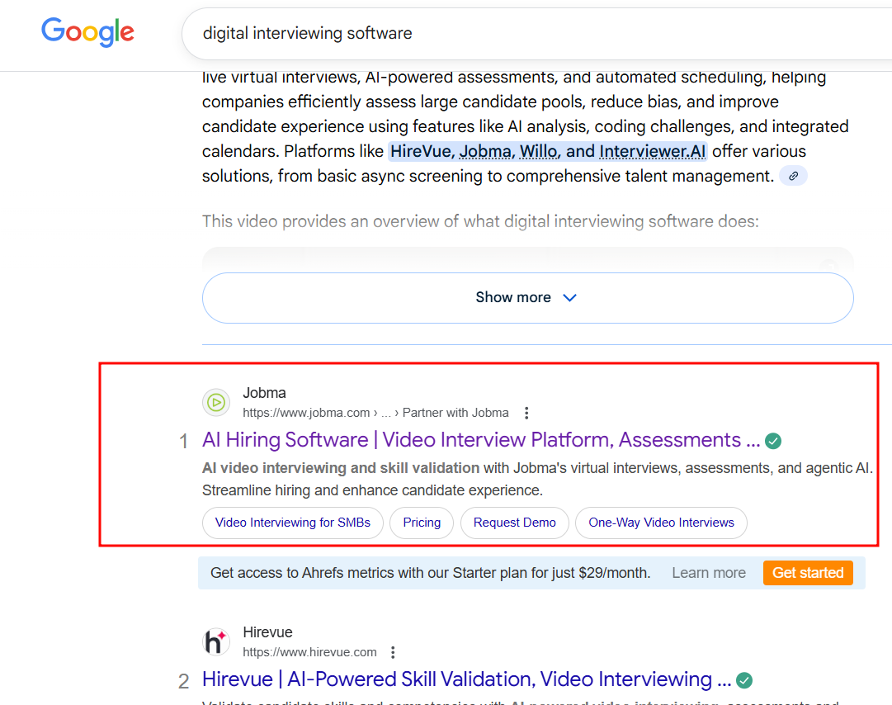Open the three-dot menu beside Jobma's URL
Viewport: 892px width, 705px height.
(x=526, y=413)
